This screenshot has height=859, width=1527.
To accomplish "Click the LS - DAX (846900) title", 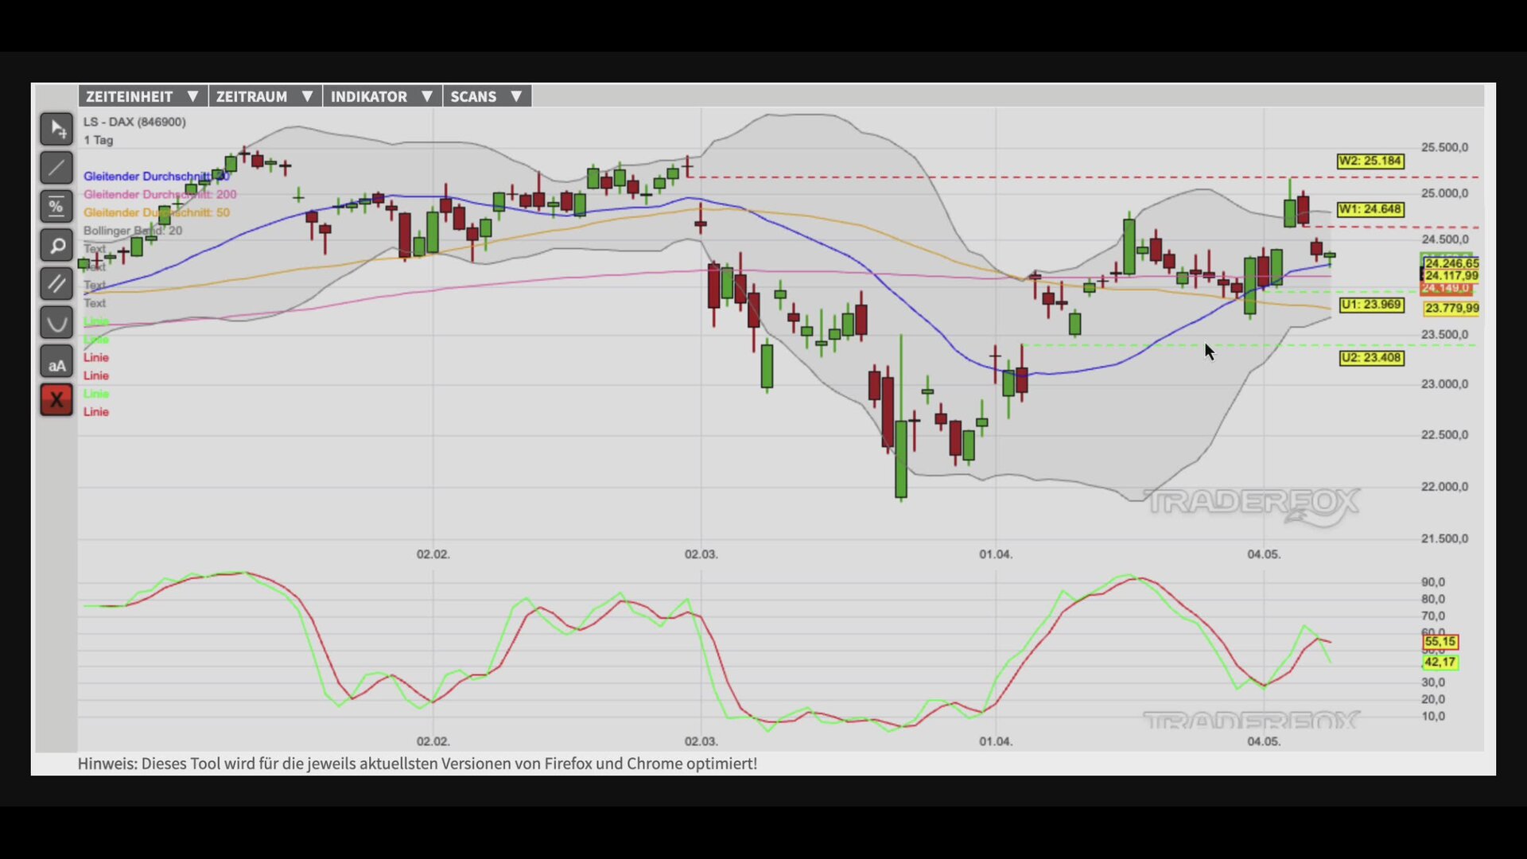I will (134, 122).
